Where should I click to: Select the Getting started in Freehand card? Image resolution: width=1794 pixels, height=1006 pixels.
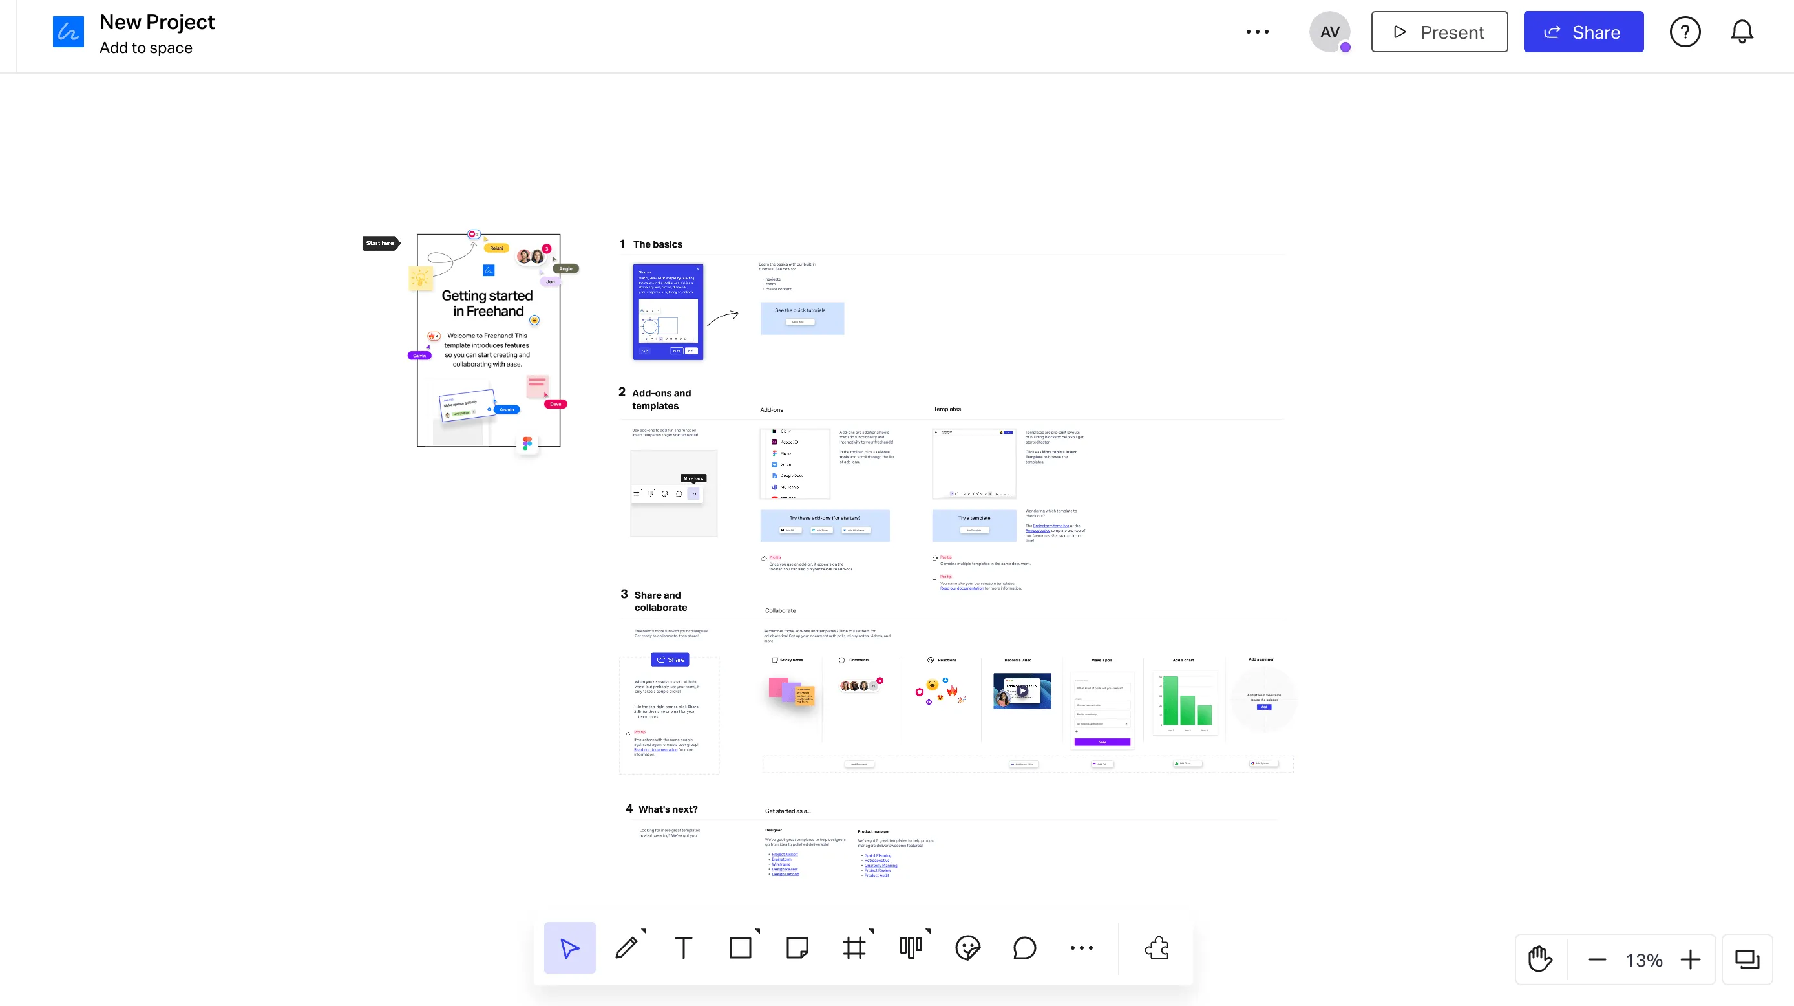[488, 340]
